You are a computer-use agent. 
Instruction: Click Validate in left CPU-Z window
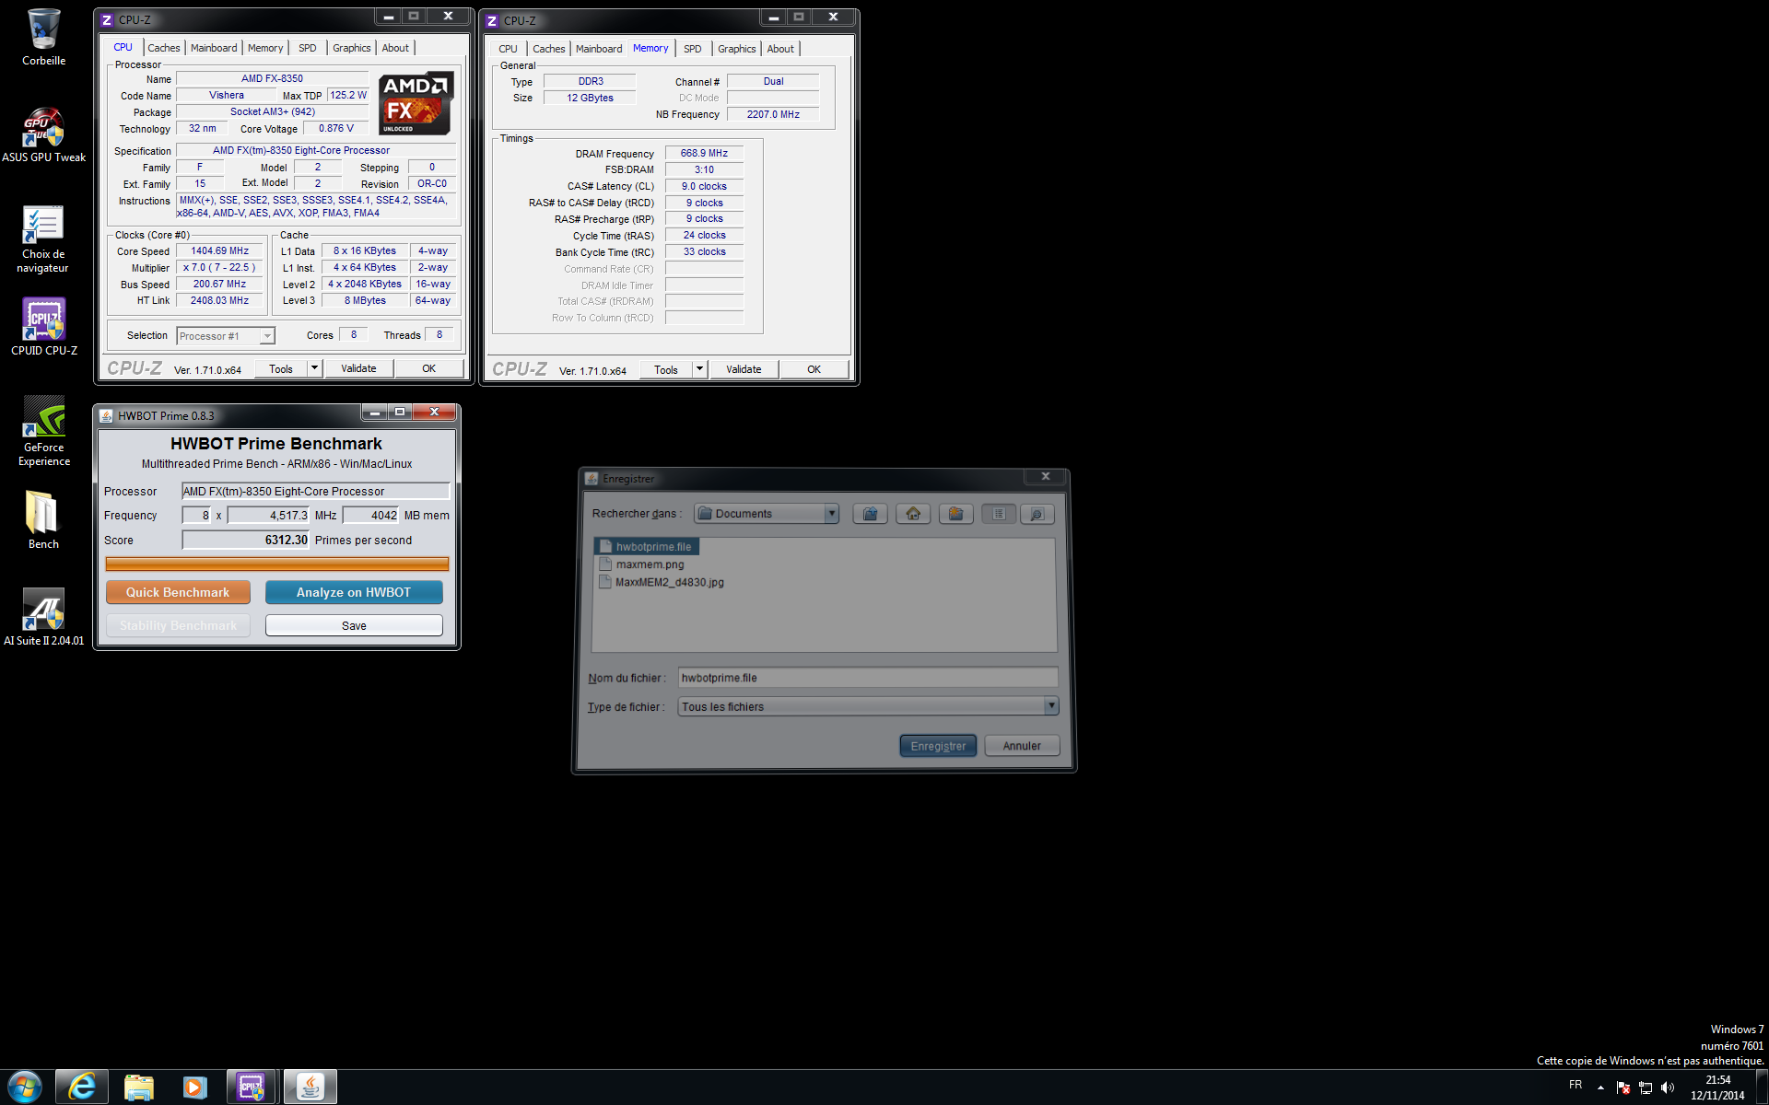[x=358, y=368]
